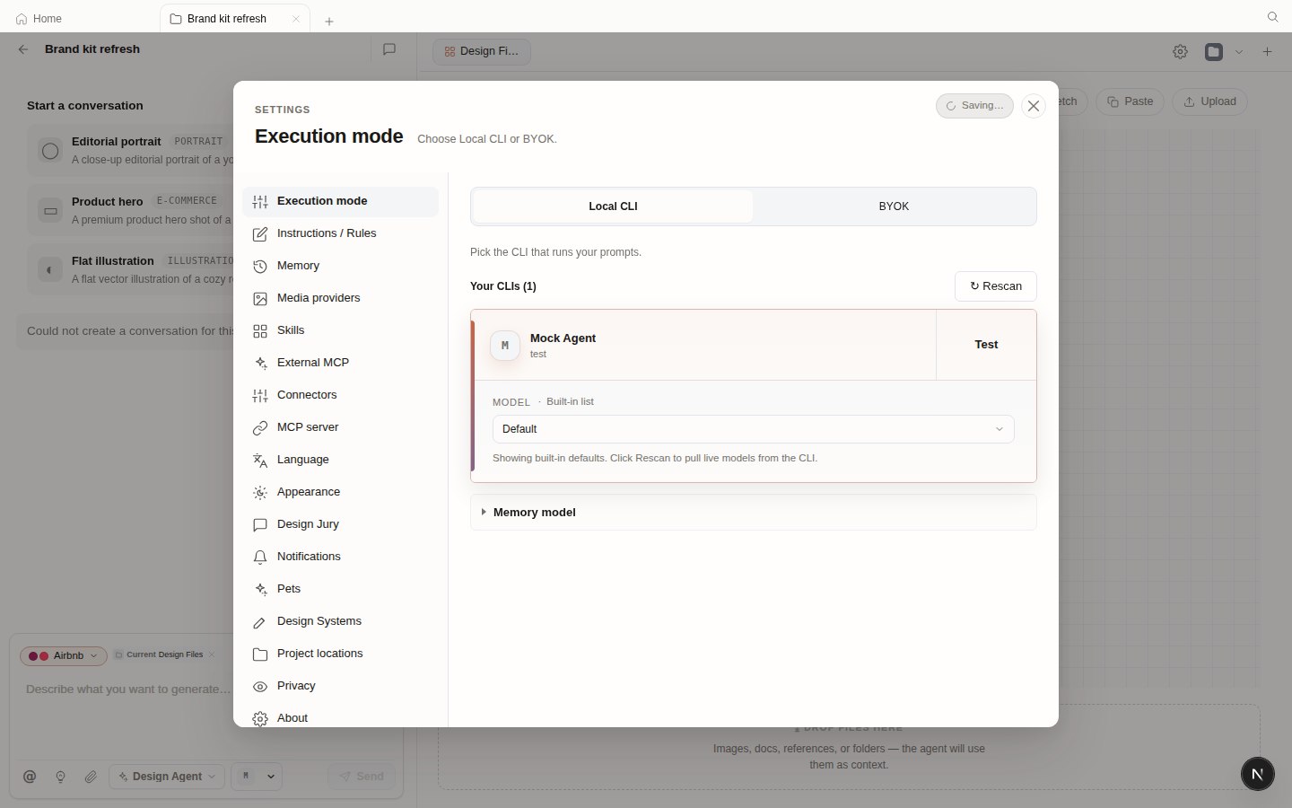The width and height of the screenshot is (1292, 808).
Task: Add a new tab with plus icon
Action: pos(329,21)
